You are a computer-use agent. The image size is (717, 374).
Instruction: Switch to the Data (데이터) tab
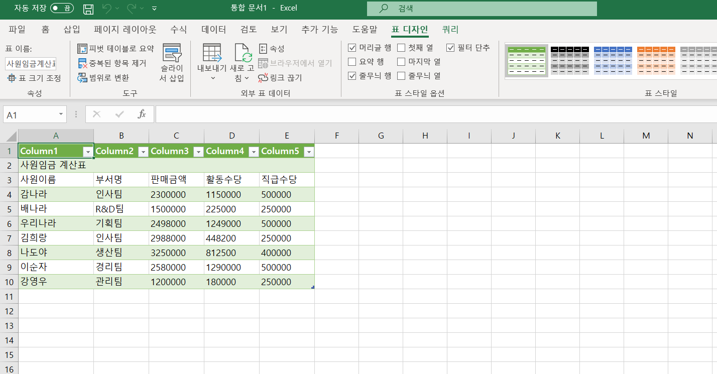213,30
